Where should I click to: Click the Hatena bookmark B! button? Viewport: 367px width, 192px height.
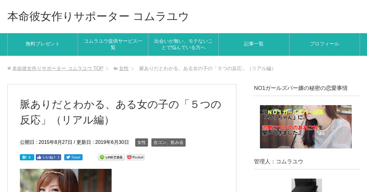(27, 157)
